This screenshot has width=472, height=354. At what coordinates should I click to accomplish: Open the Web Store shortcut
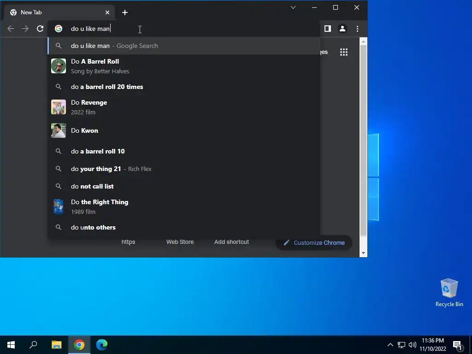[180, 242]
